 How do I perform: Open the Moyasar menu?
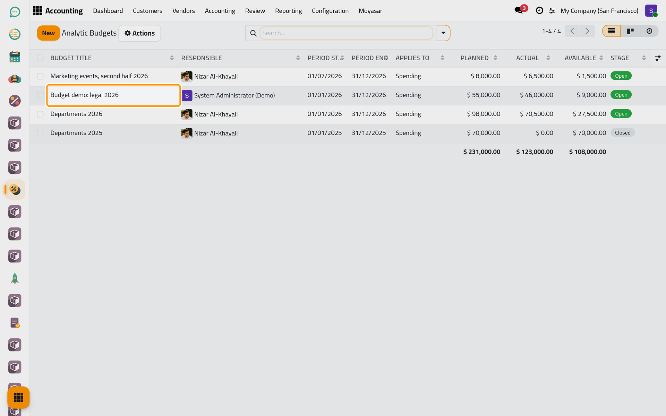point(370,11)
